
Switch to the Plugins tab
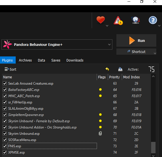click(x=7, y=60)
